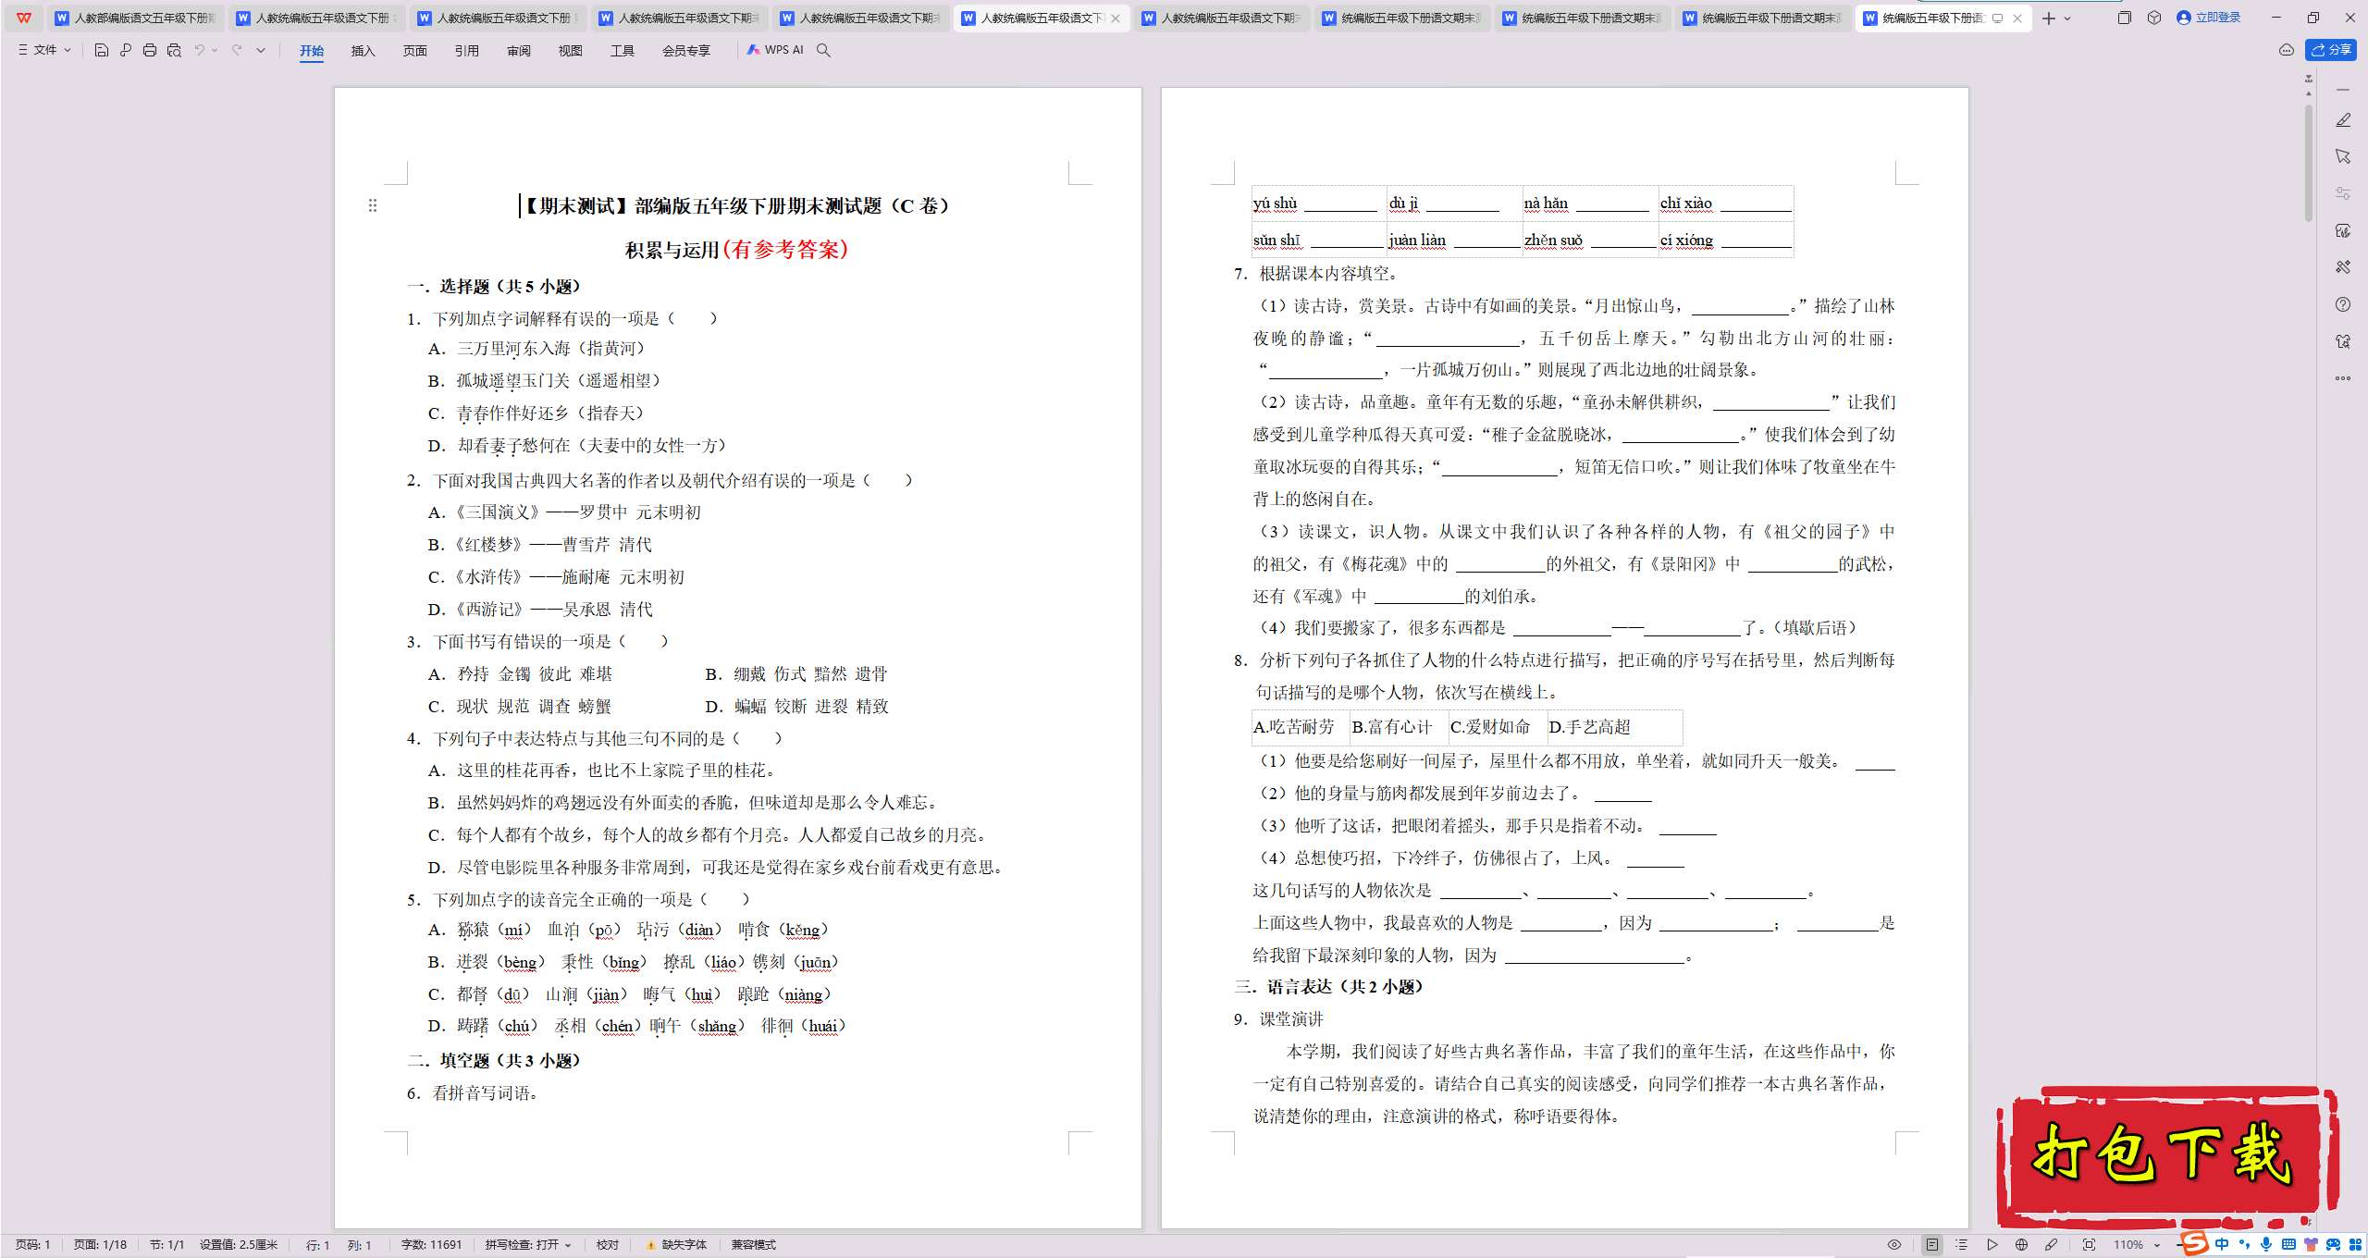The image size is (2368, 1258).
Task: Click the settings sliders icon in right sidebar
Action: pos(2343,193)
